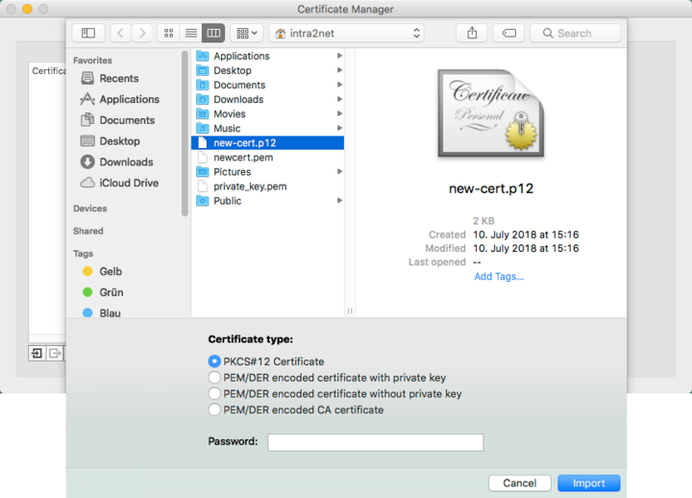Select the Music folder
The width and height of the screenshot is (692, 498).
point(267,129)
